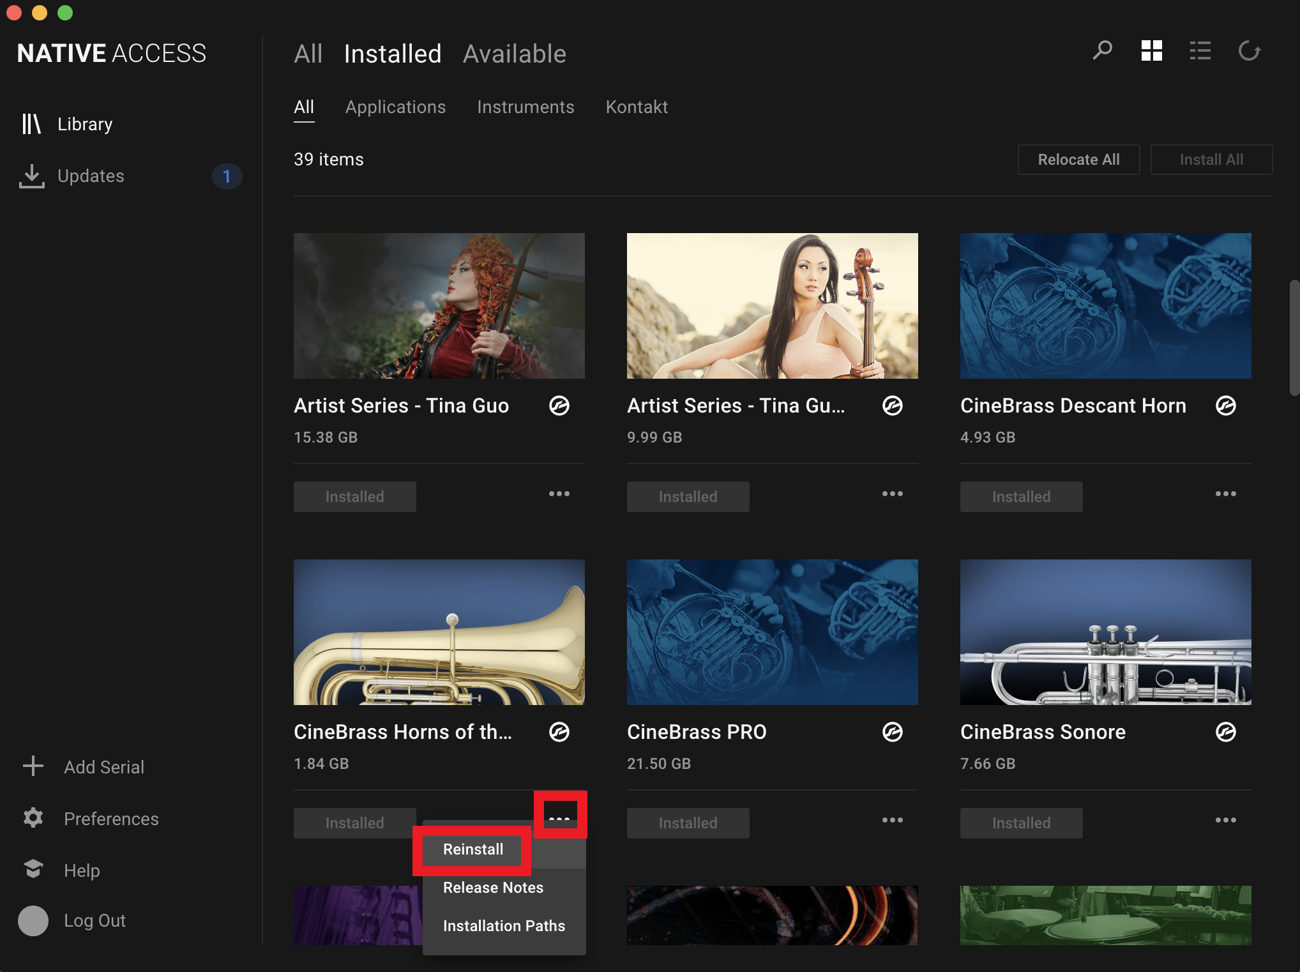Click Kontakt icon beside CineBrass Descant Horn
1300x972 pixels.
pyautogui.click(x=1226, y=406)
